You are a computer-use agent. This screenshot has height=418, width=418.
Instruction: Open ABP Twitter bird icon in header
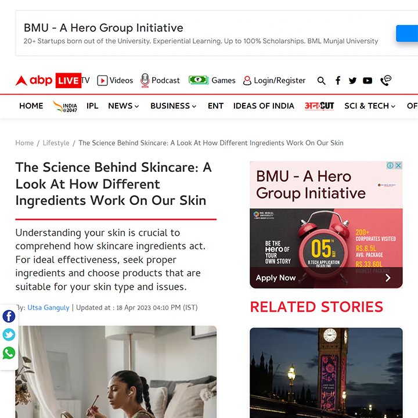pos(352,81)
